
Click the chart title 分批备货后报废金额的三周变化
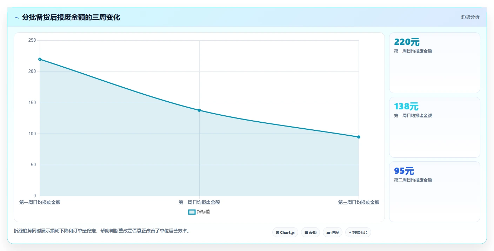71,18
